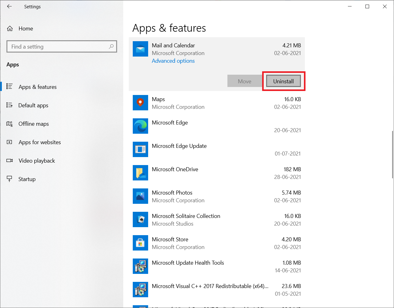Select Microsoft Edge Update entry name
Screen dimensions: 394x308
click(179, 146)
